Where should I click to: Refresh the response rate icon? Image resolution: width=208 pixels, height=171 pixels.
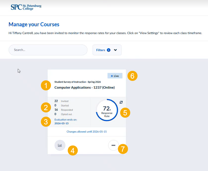click(121, 102)
